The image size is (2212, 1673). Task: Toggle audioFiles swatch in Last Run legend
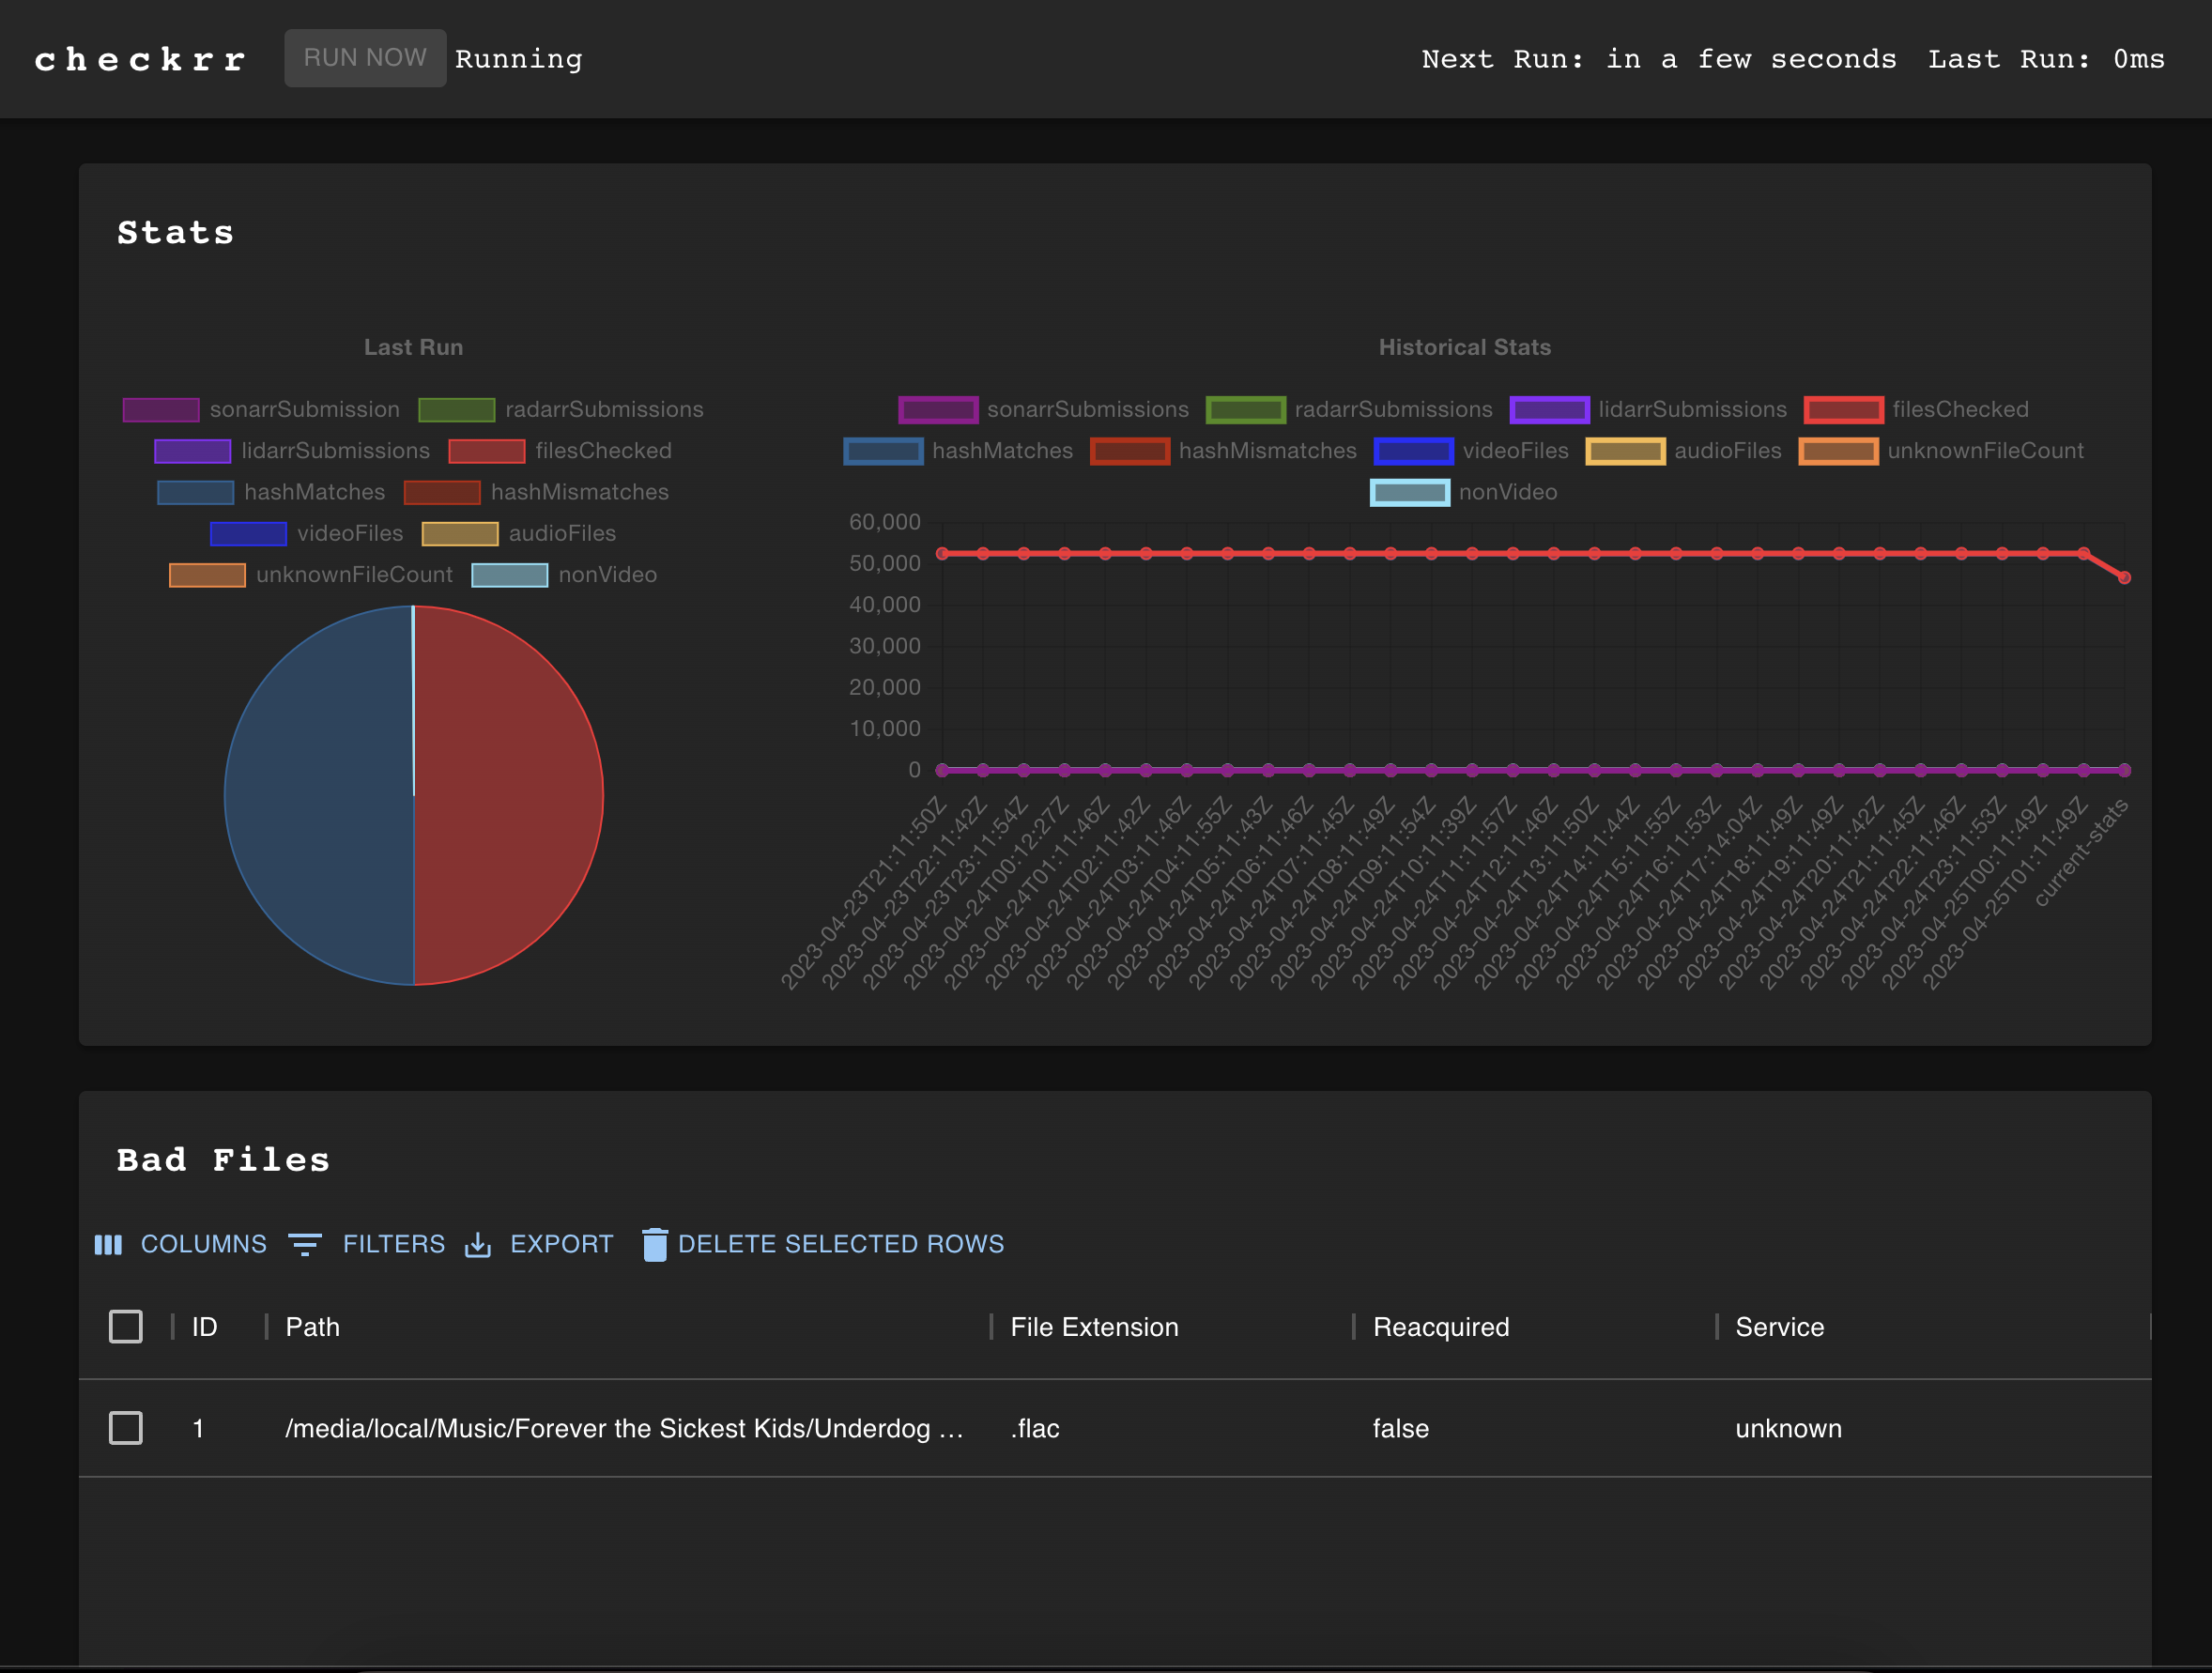tap(460, 534)
